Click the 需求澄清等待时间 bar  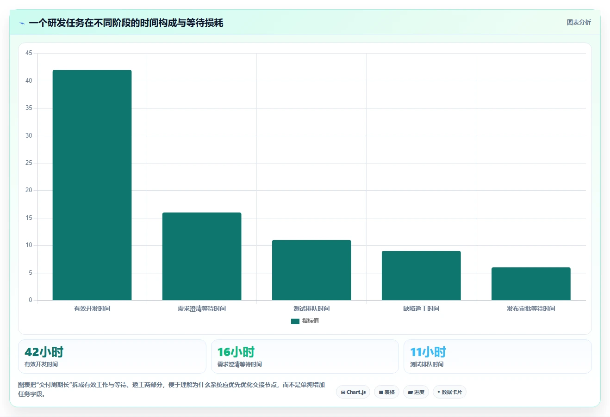click(202, 256)
